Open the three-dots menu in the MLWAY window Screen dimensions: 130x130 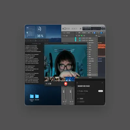(102, 83)
